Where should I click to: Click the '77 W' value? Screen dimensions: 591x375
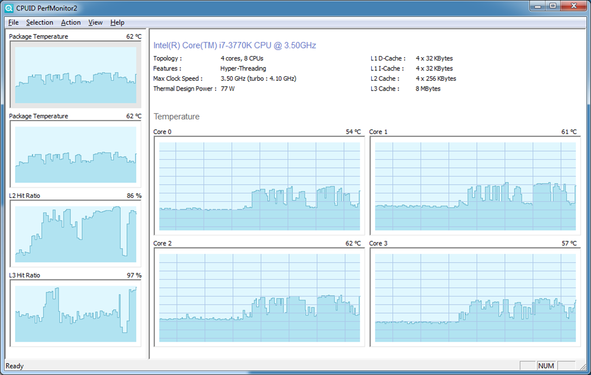point(227,89)
